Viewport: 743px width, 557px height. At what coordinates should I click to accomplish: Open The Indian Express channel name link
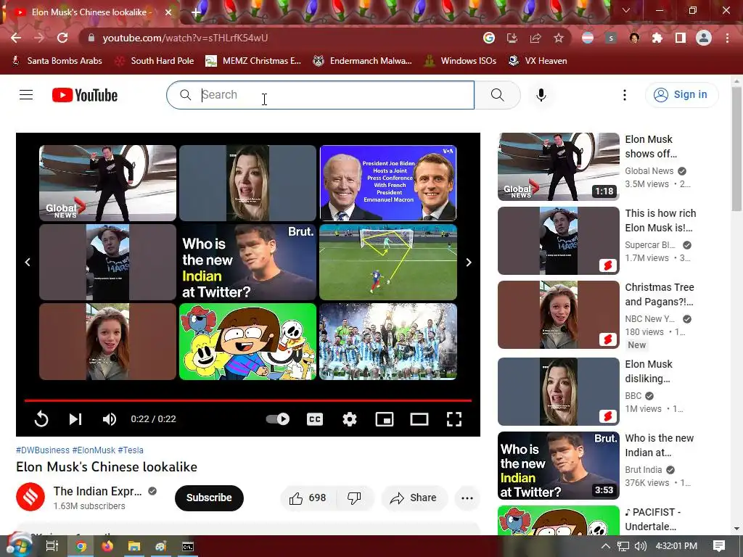(x=98, y=492)
